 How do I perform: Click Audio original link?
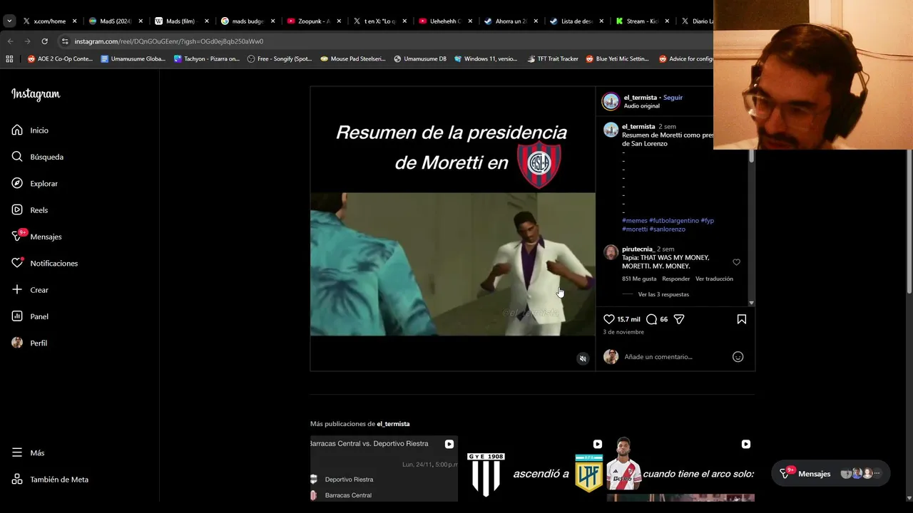coord(641,106)
